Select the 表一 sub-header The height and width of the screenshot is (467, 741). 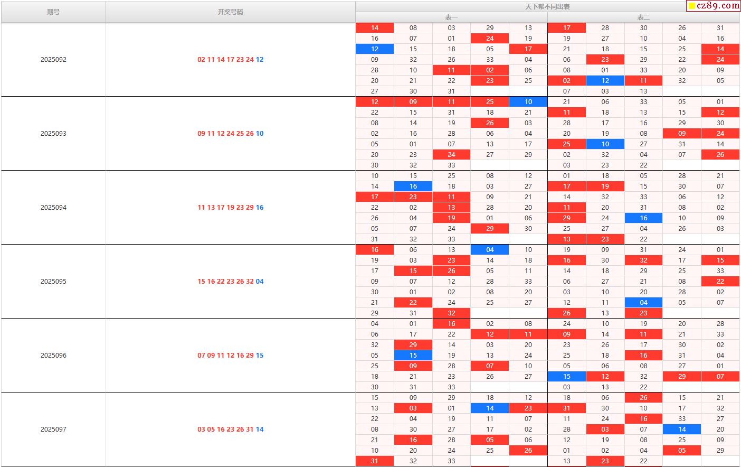coord(451,17)
